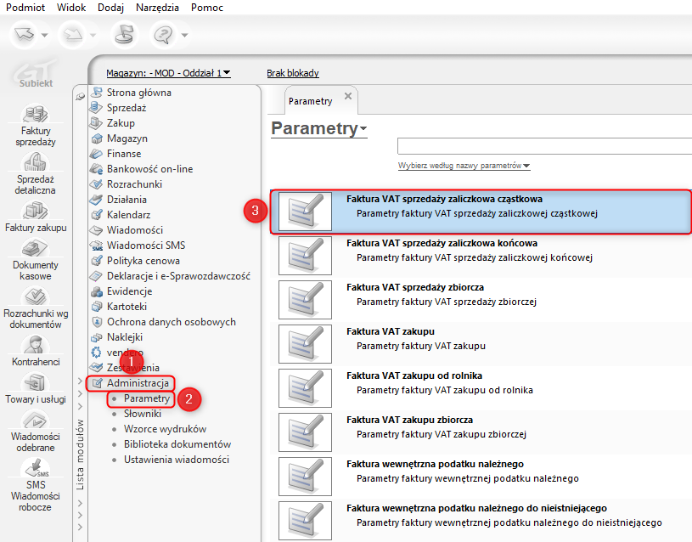
Task: Click icon of Faktura VAT zakupu od rolnika
Action: [305, 388]
